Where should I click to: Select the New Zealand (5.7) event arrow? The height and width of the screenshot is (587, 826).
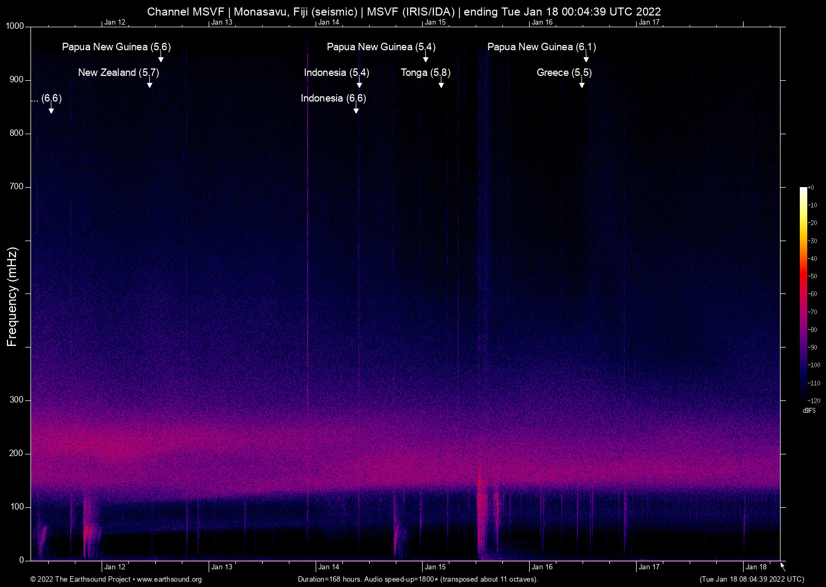coord(150,84)
